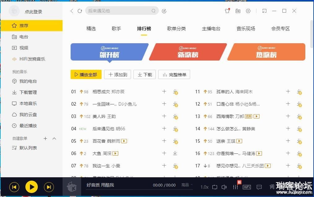Click the user avatar next to 点此登录
This screenshot has width=314, height=197.
coord(14,11)
